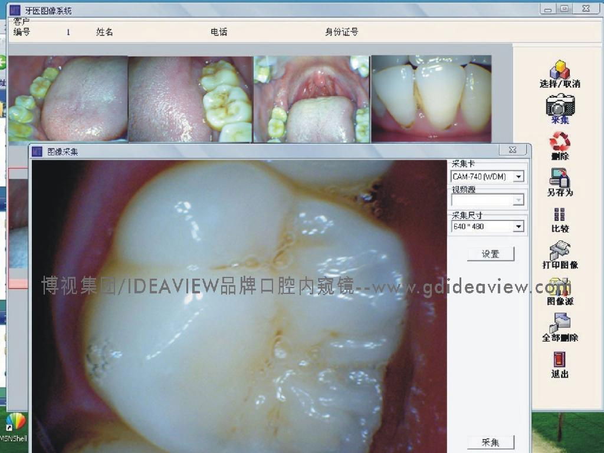Viewport: 604px width, 453px height.
Task: Click the 选择/取消 cube icon
Action: pyautogui.click(x=559, y=70)
